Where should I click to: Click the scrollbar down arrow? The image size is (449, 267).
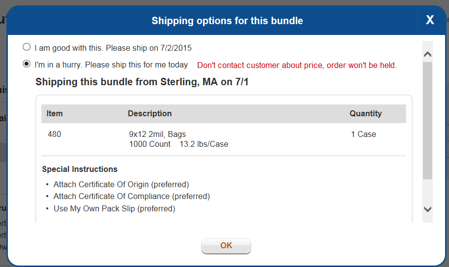pos(427,209)
